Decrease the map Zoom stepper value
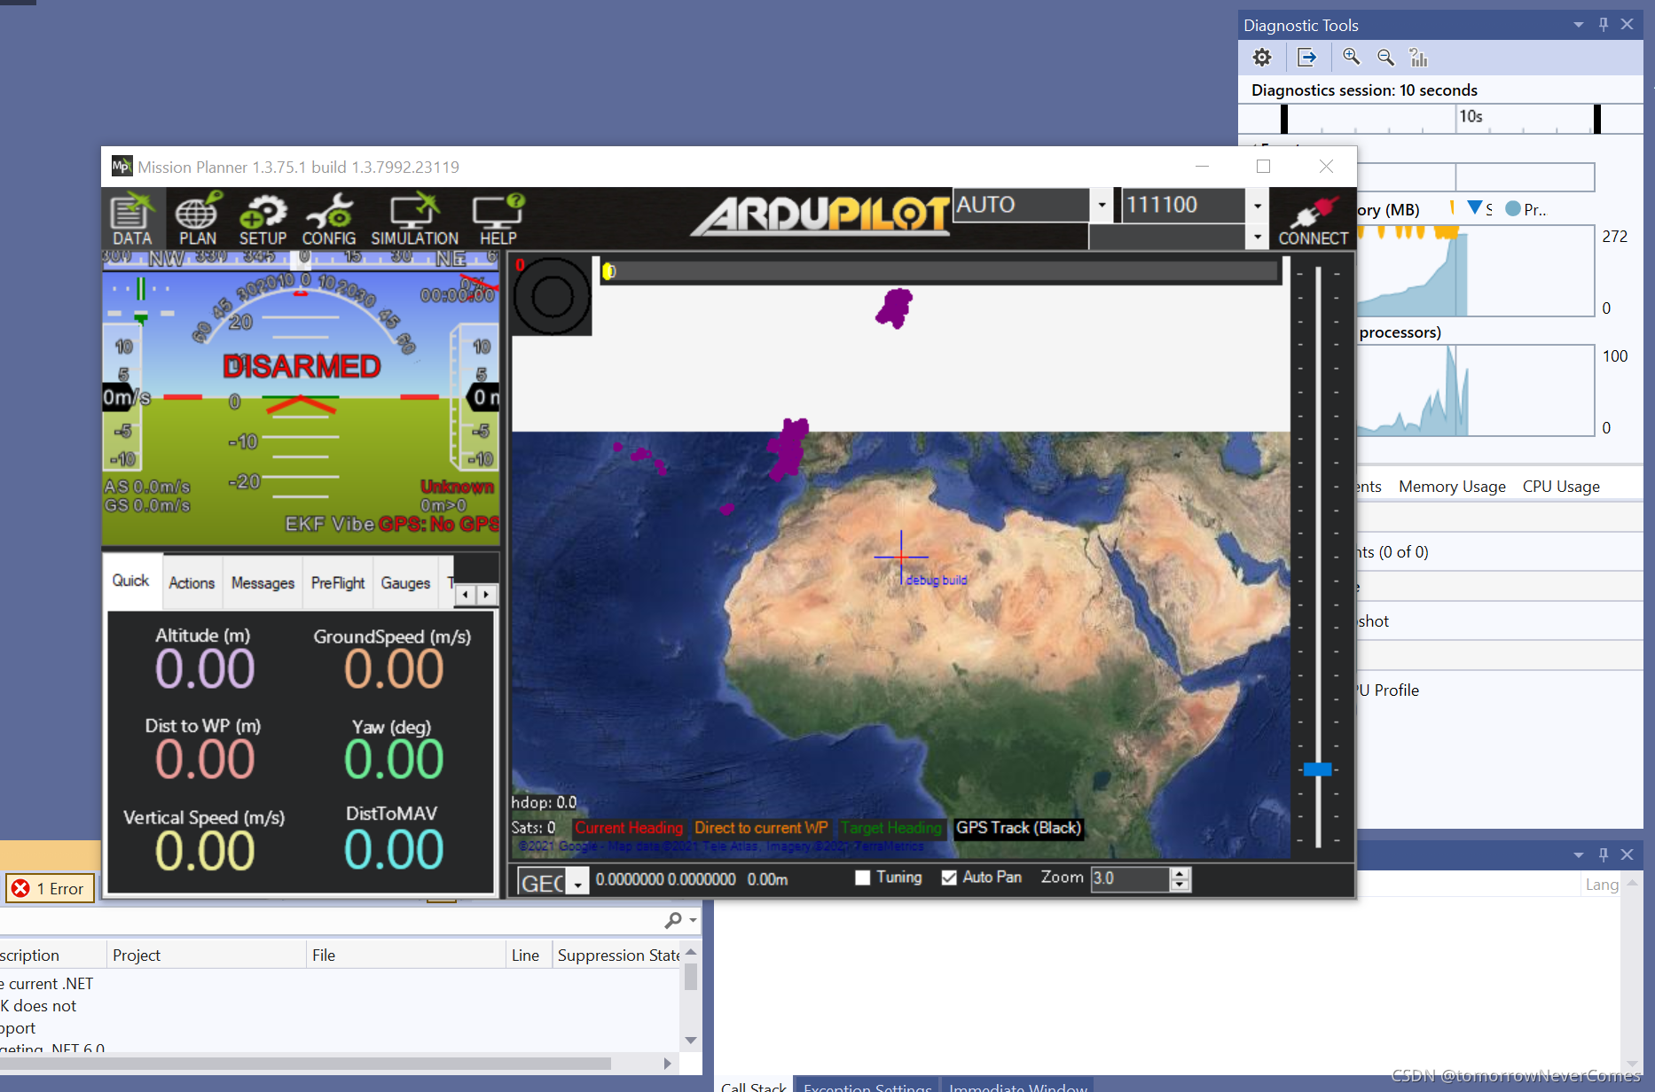The height and width of the screenshot is (1092, 1655). click(x=1180, y=884)
